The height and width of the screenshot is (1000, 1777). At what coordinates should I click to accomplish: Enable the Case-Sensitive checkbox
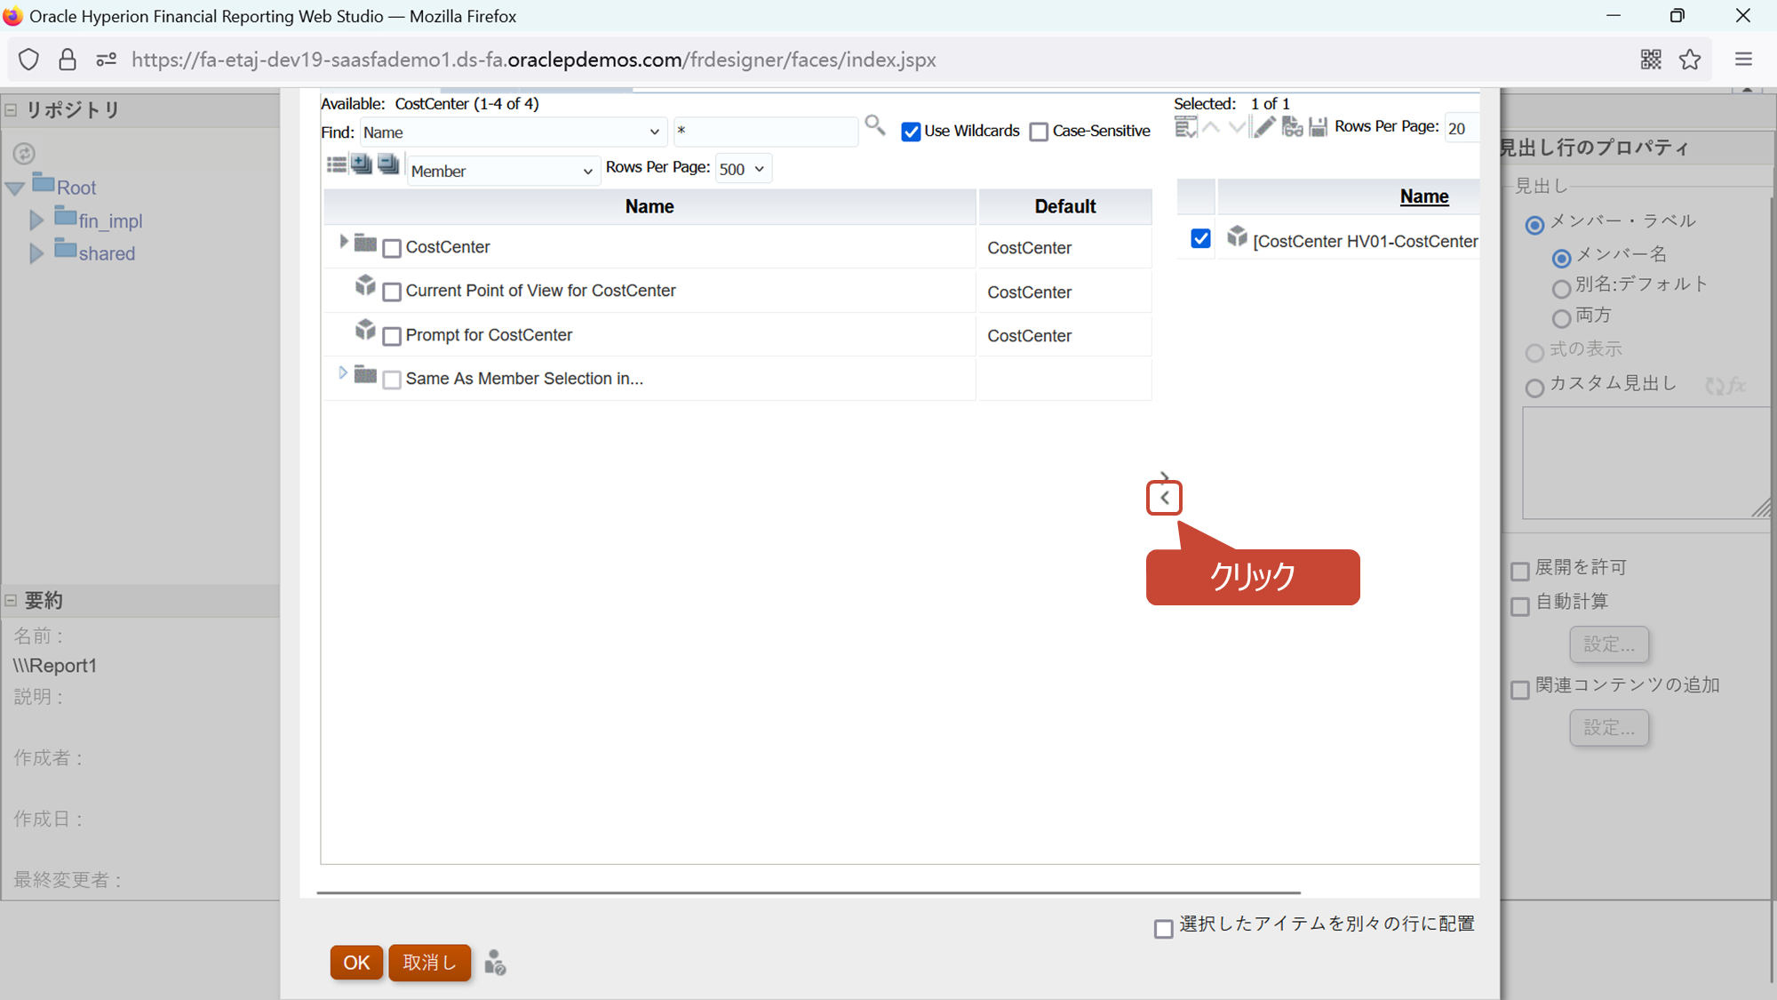(x=1039, y=132)
